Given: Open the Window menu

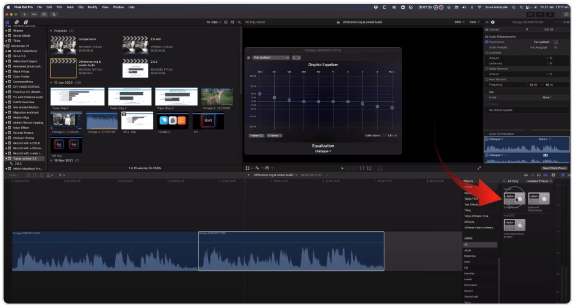Looking at the screenshot, I should 118,7.
